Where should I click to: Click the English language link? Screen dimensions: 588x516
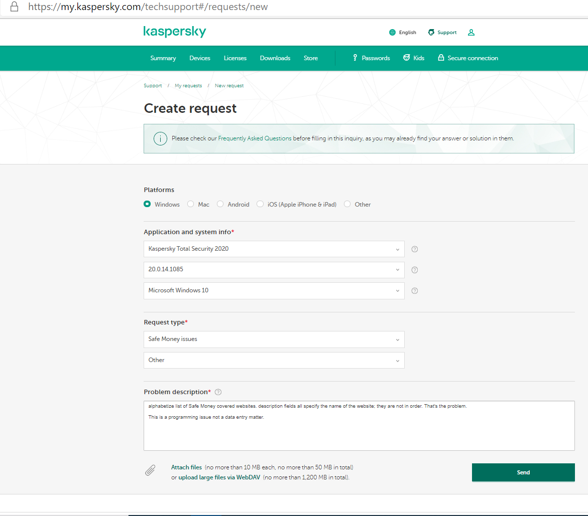click(x=408, y=33)
